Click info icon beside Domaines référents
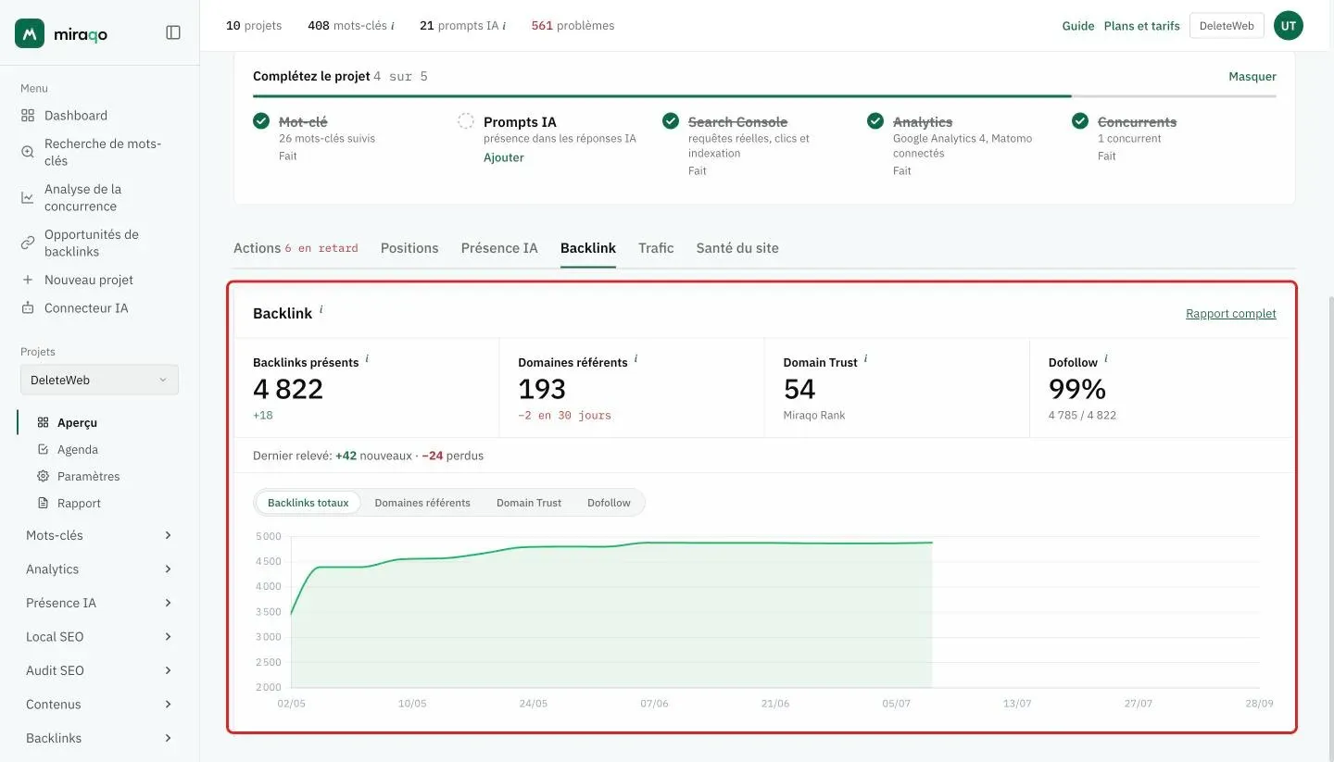The image size is (1334, 762). coord(636,358)
